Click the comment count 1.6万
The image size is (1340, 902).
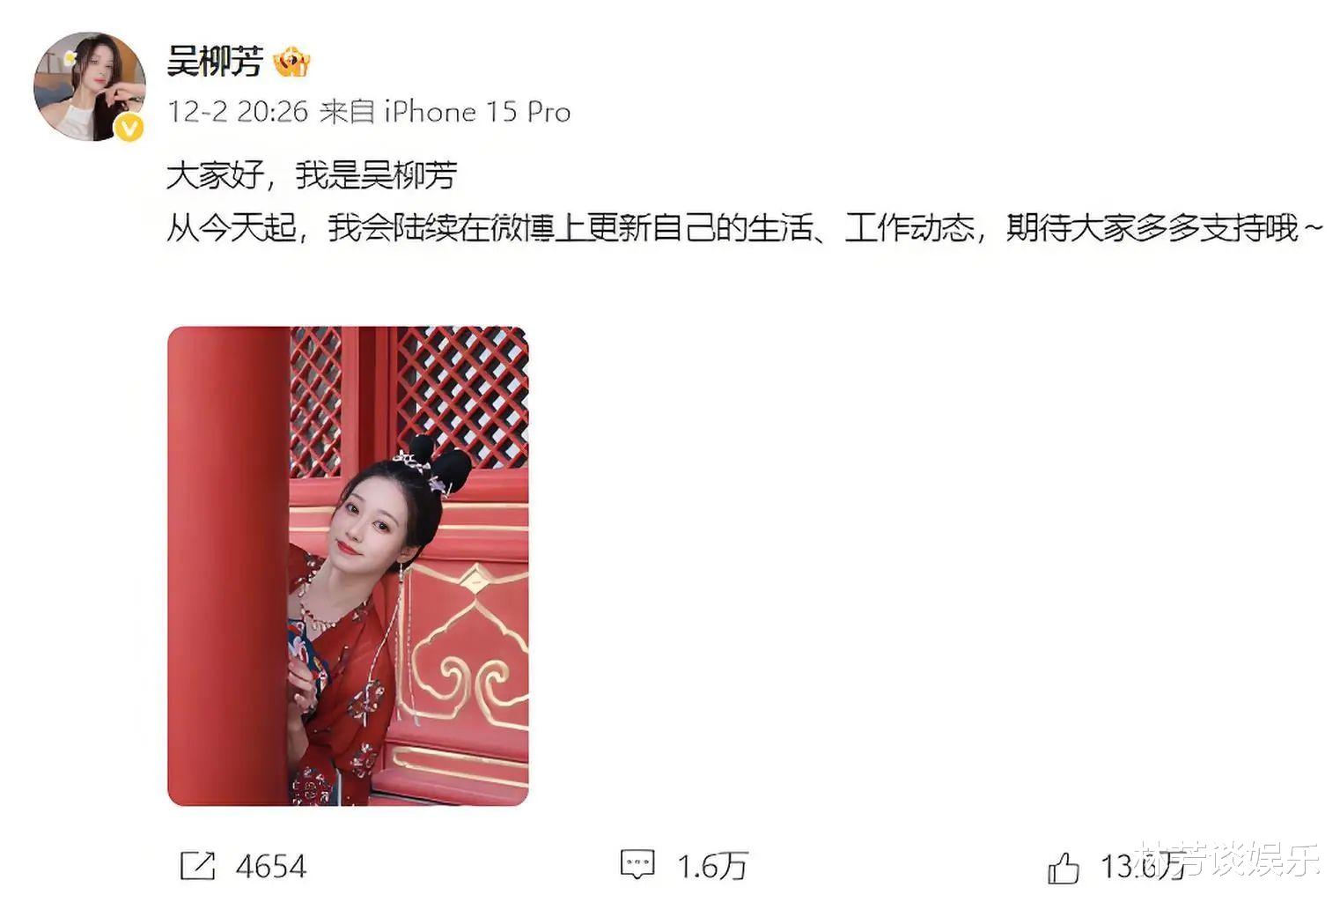click(712, 867)
